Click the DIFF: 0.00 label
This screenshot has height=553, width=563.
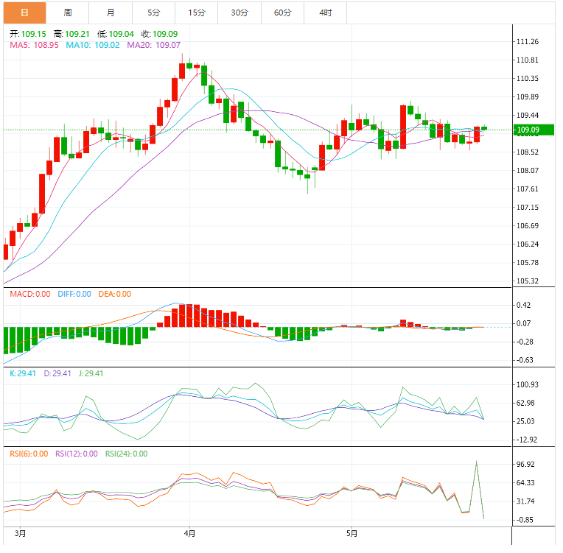[x=74, y=294]
